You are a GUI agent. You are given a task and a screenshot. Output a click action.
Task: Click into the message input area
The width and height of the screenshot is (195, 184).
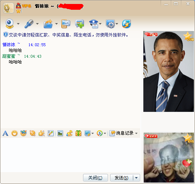point(70,155)
